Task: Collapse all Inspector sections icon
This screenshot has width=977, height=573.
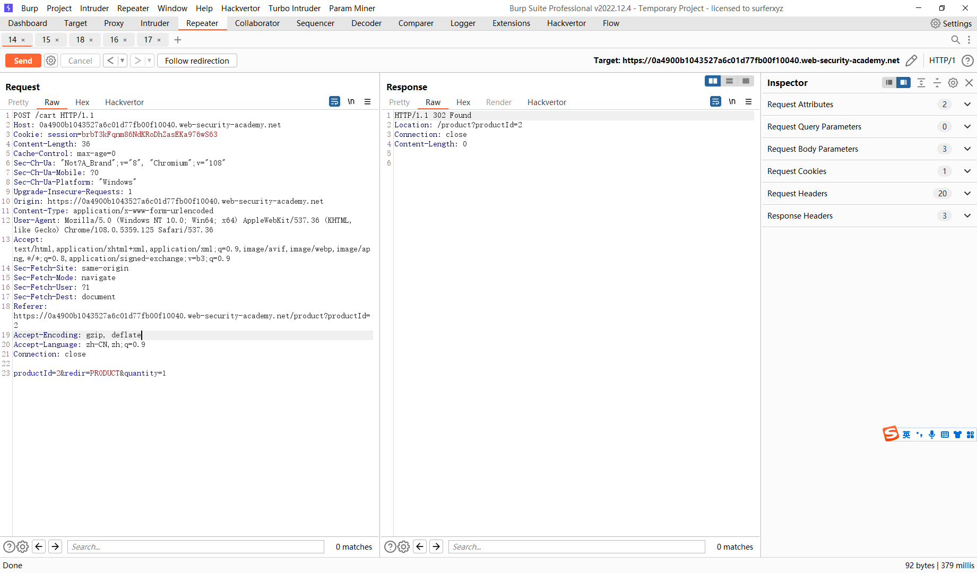Action: [x=937, y=83]
